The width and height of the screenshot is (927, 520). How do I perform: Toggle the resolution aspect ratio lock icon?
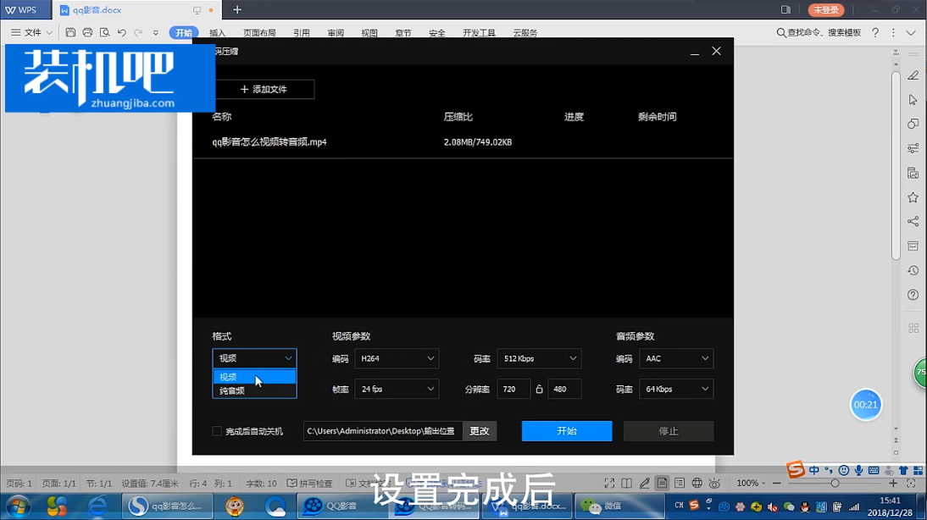click(x=539, y=389)
